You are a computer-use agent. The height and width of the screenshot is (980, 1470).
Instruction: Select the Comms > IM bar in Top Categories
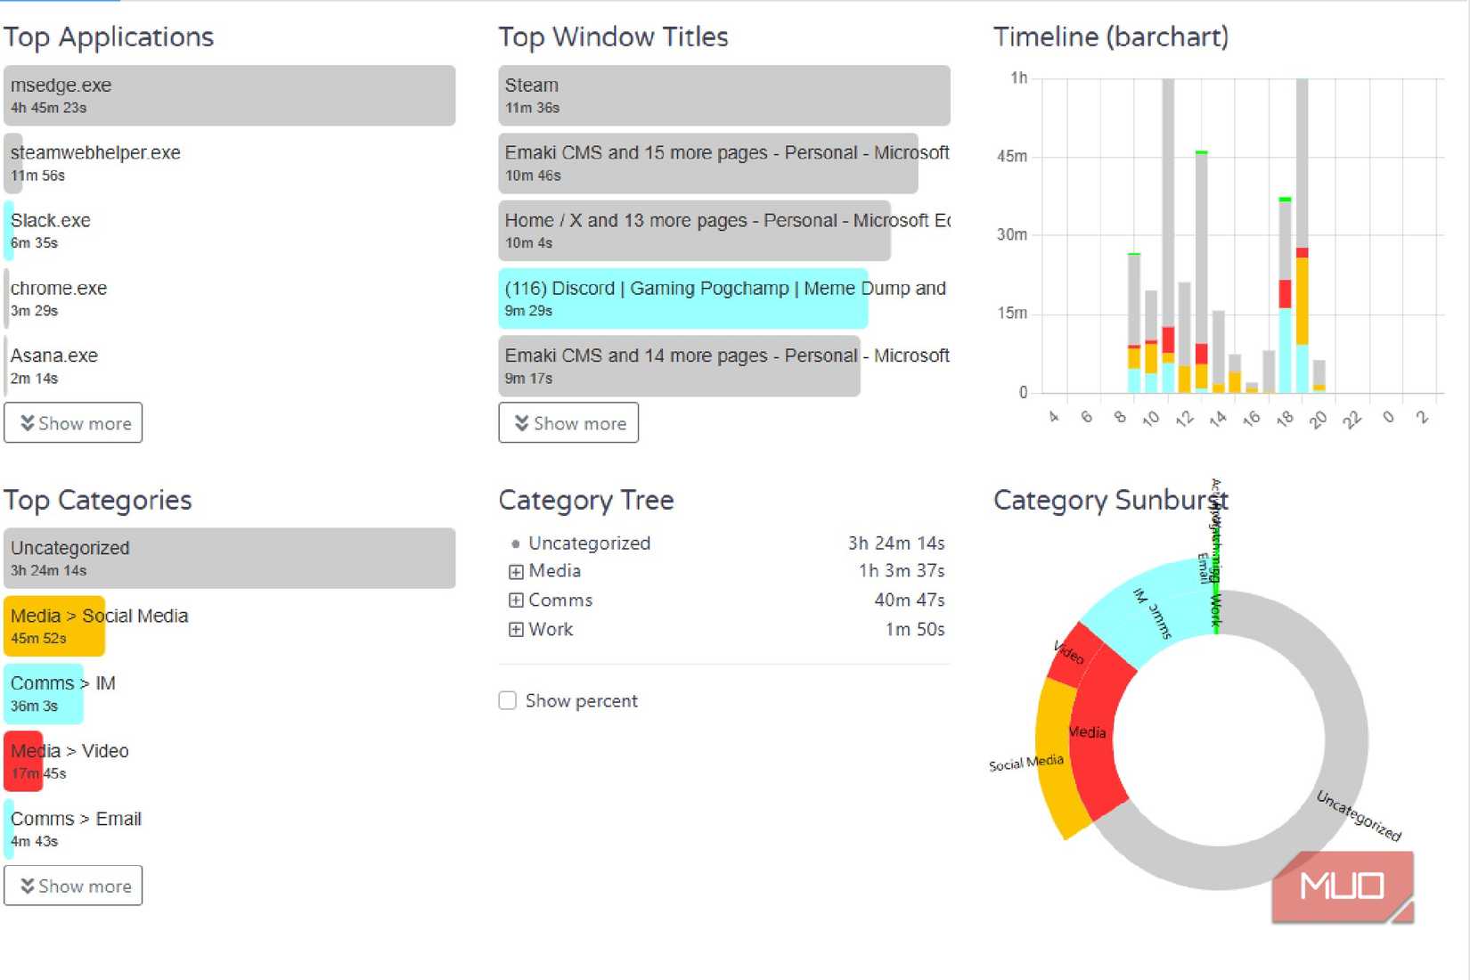[x=45, y=694]
